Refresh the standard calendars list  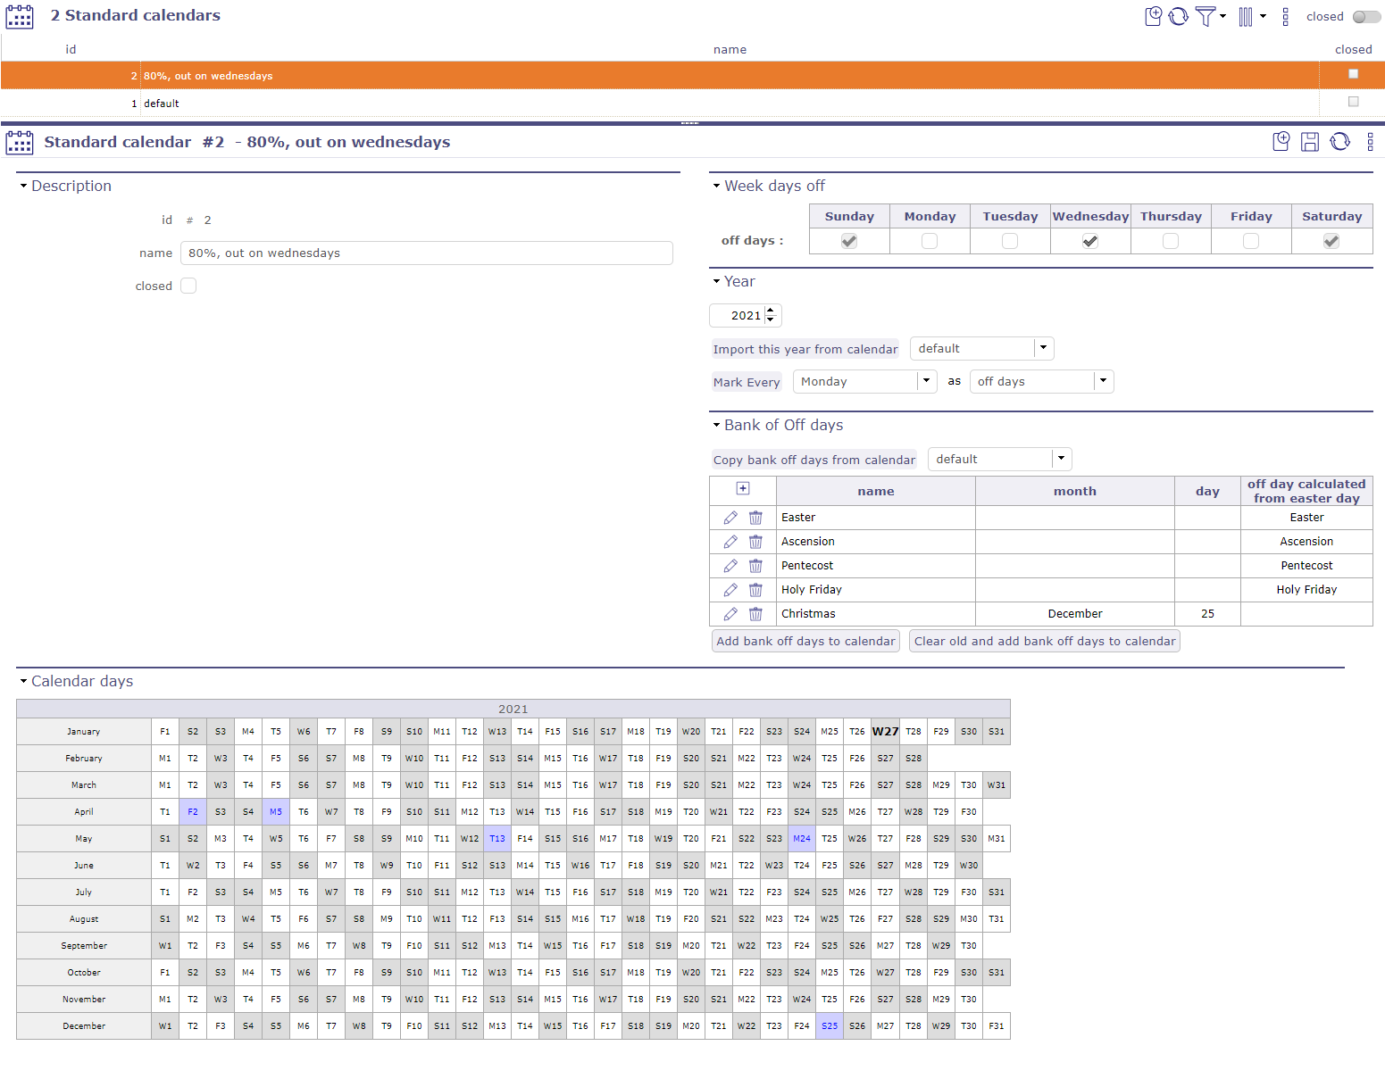[1179, 16]
